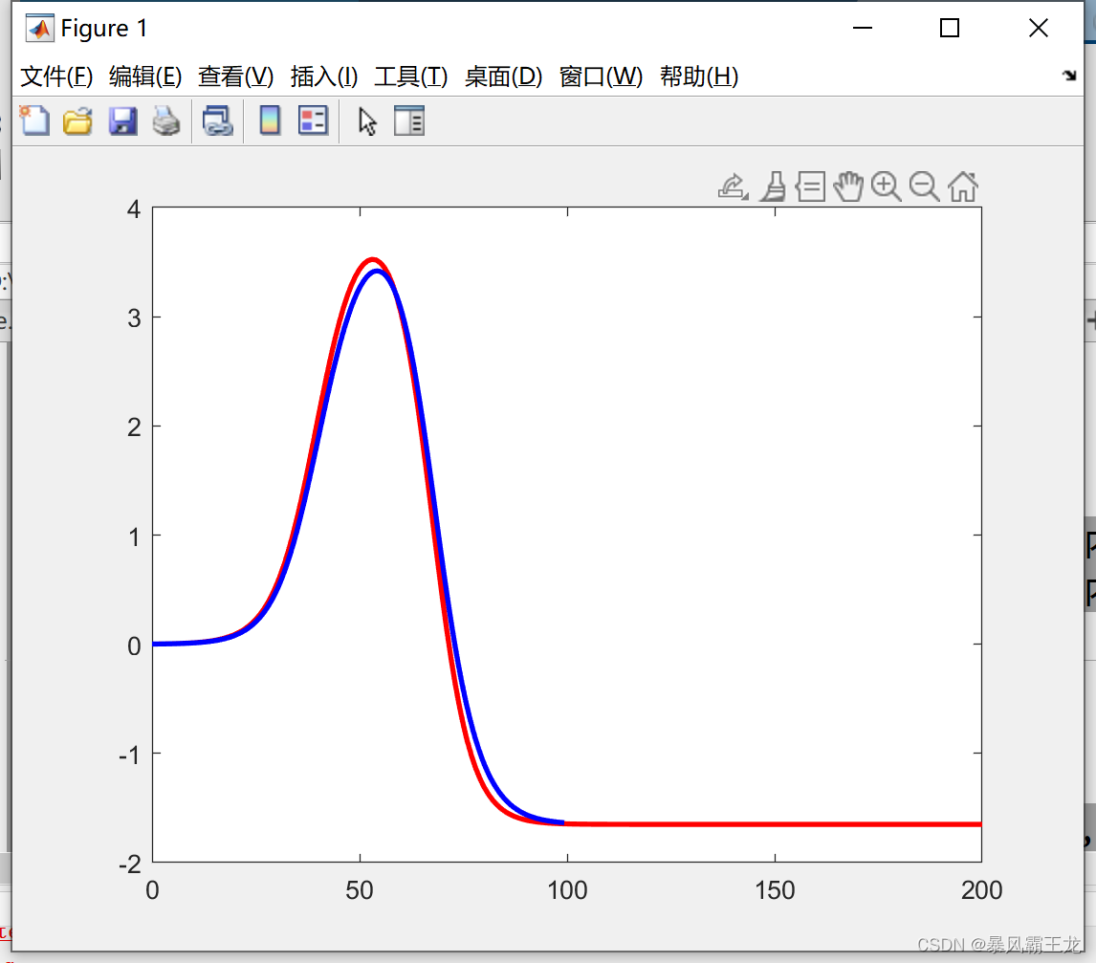This screenshot has width=1096, height=963.
Task: Open the 工具(T) menu
Action: pyautogui.click(x=411, y=77)
